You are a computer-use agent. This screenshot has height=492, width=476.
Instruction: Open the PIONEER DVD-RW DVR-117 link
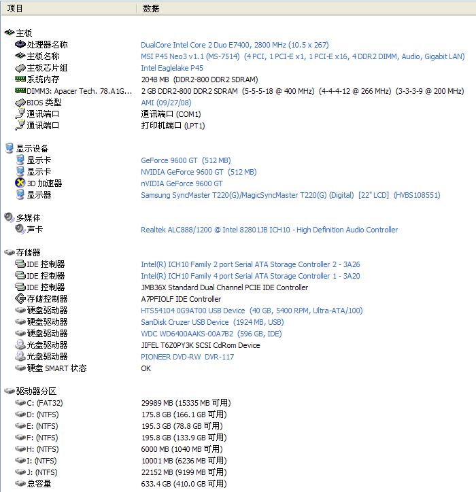[x=188, y=357]
